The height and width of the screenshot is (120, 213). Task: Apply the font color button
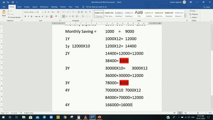click(x=56, y=16)
